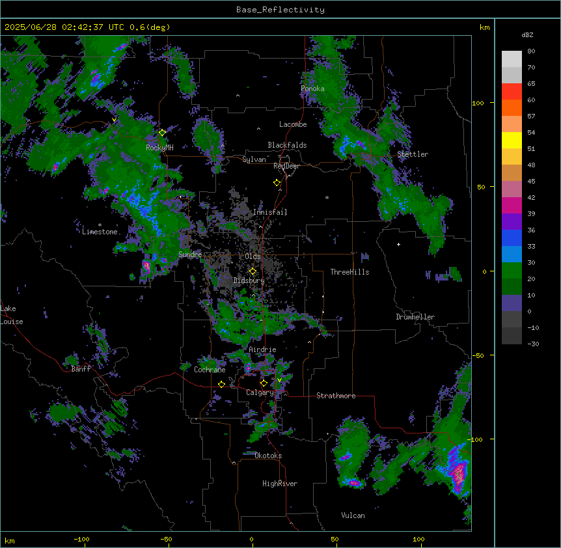Click the Olds label

[253, 256]
